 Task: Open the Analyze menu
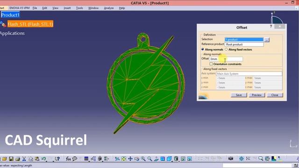coord(109,8)
